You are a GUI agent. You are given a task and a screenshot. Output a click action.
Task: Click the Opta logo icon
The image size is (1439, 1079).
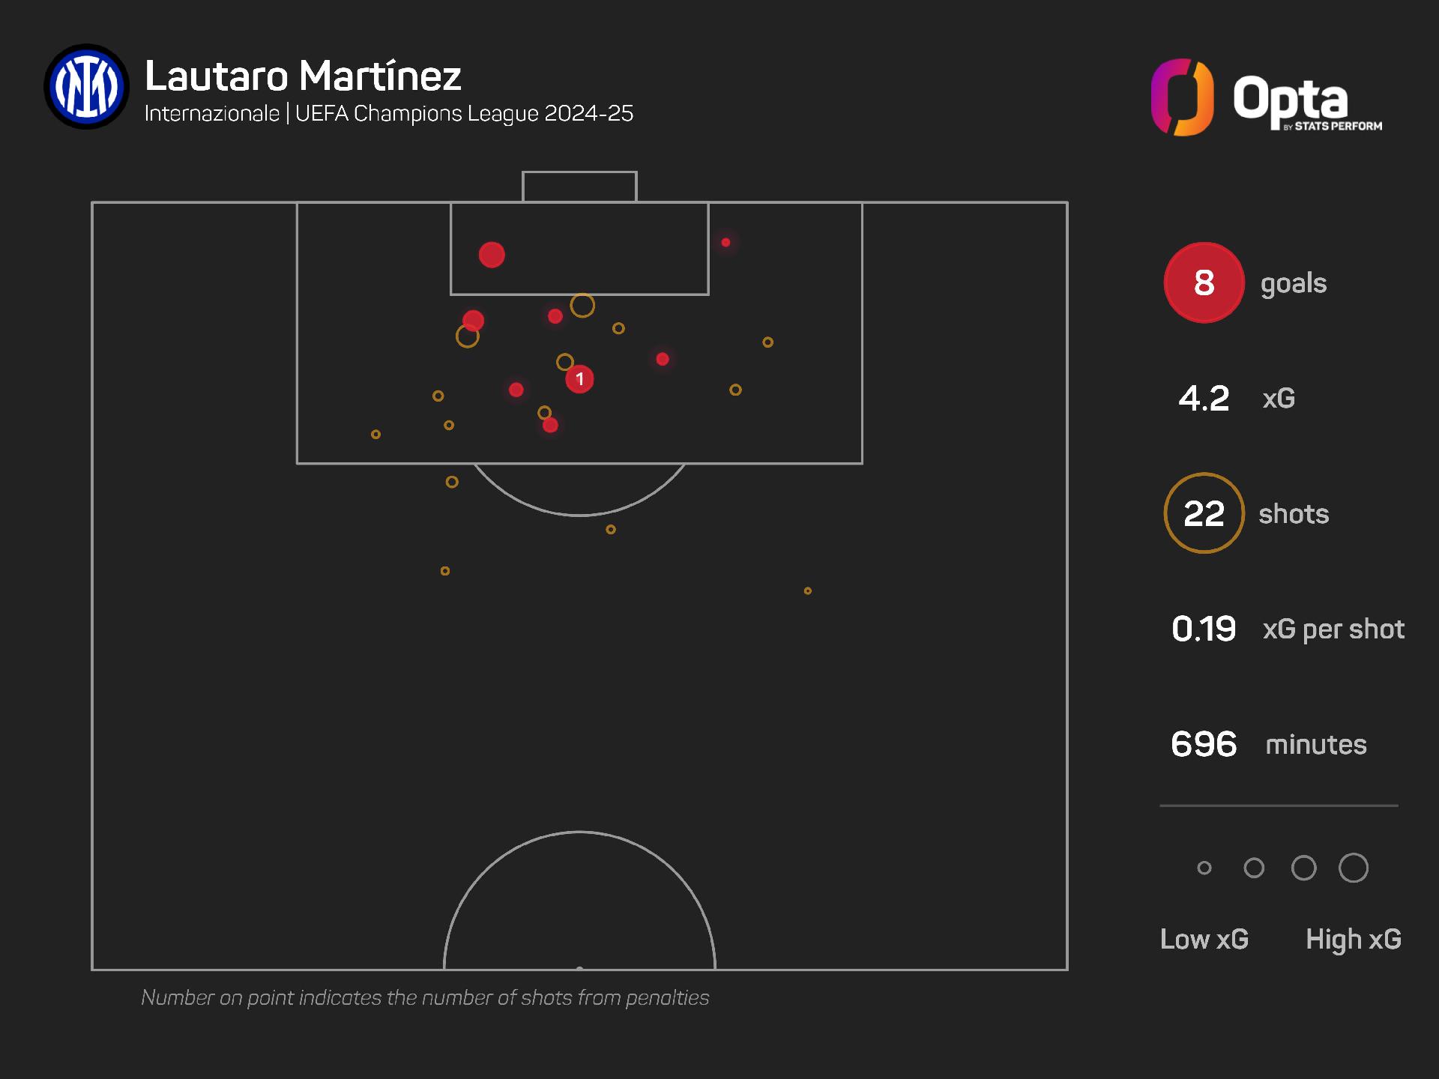click(x=1182, y=97)
